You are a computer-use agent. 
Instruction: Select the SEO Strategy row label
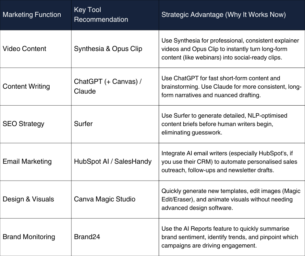pyautogui.click(x=23, y=124)
